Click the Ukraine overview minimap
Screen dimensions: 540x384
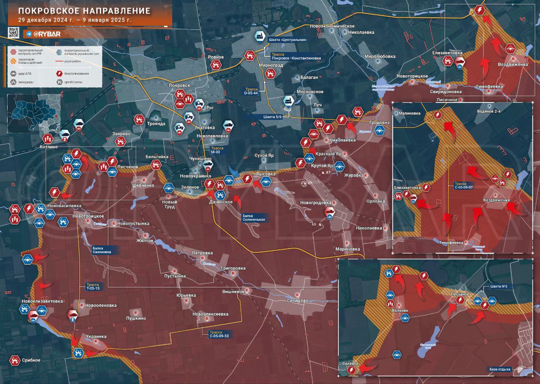click(x=32, y=111)
